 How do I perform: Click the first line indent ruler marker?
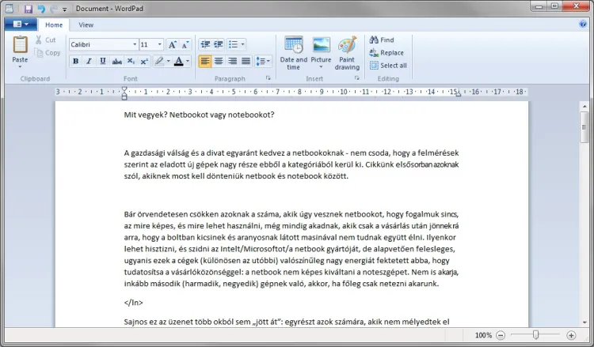124,89
